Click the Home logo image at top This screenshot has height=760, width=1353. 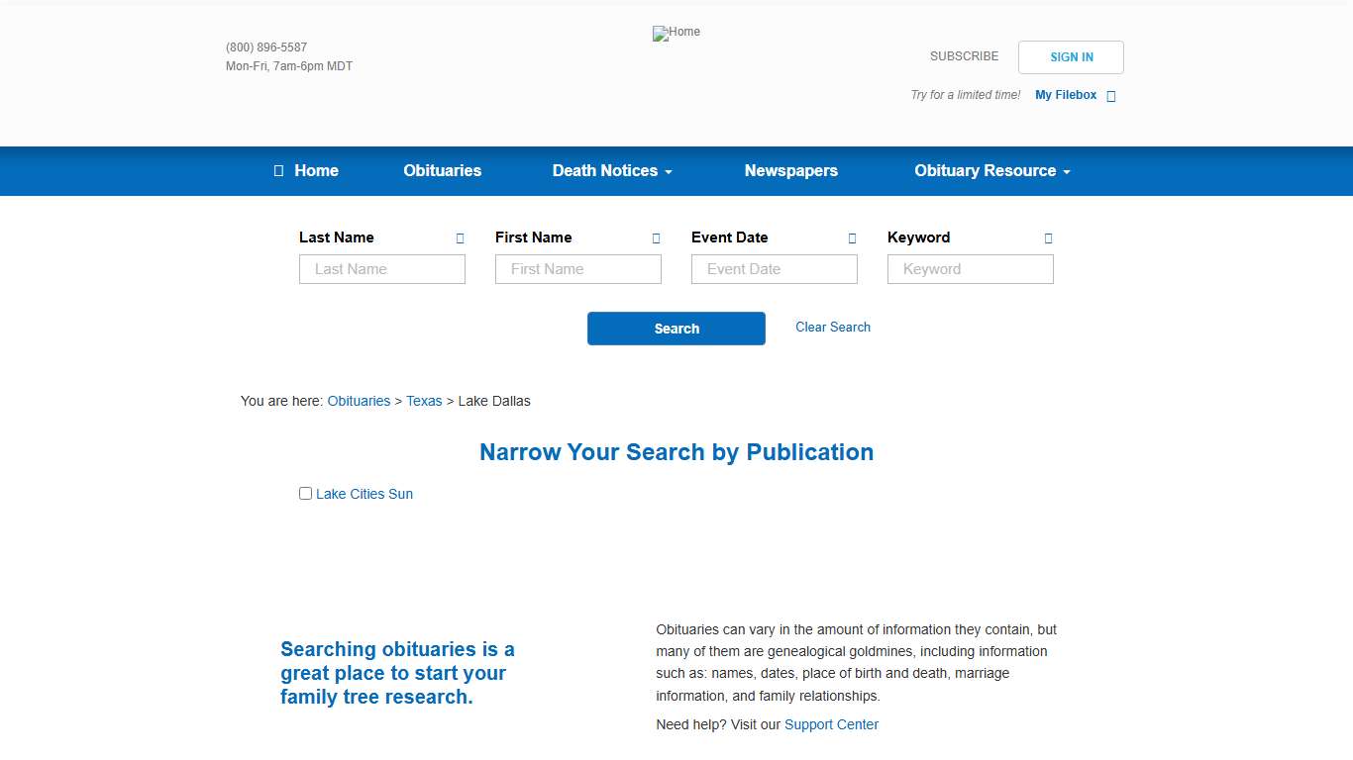click(x=676, y=33)
